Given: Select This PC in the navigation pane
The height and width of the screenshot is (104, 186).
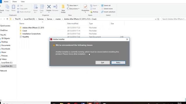Looking at the screenshot, I should click(x=3, y=35).
